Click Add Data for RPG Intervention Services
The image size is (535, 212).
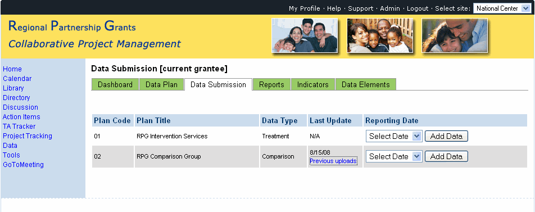point(446,136)
